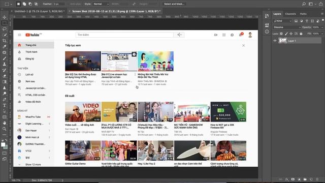The image size is (325, 183).
Task: Hide Layer 1 using eye icon
Action: [275, 41]
